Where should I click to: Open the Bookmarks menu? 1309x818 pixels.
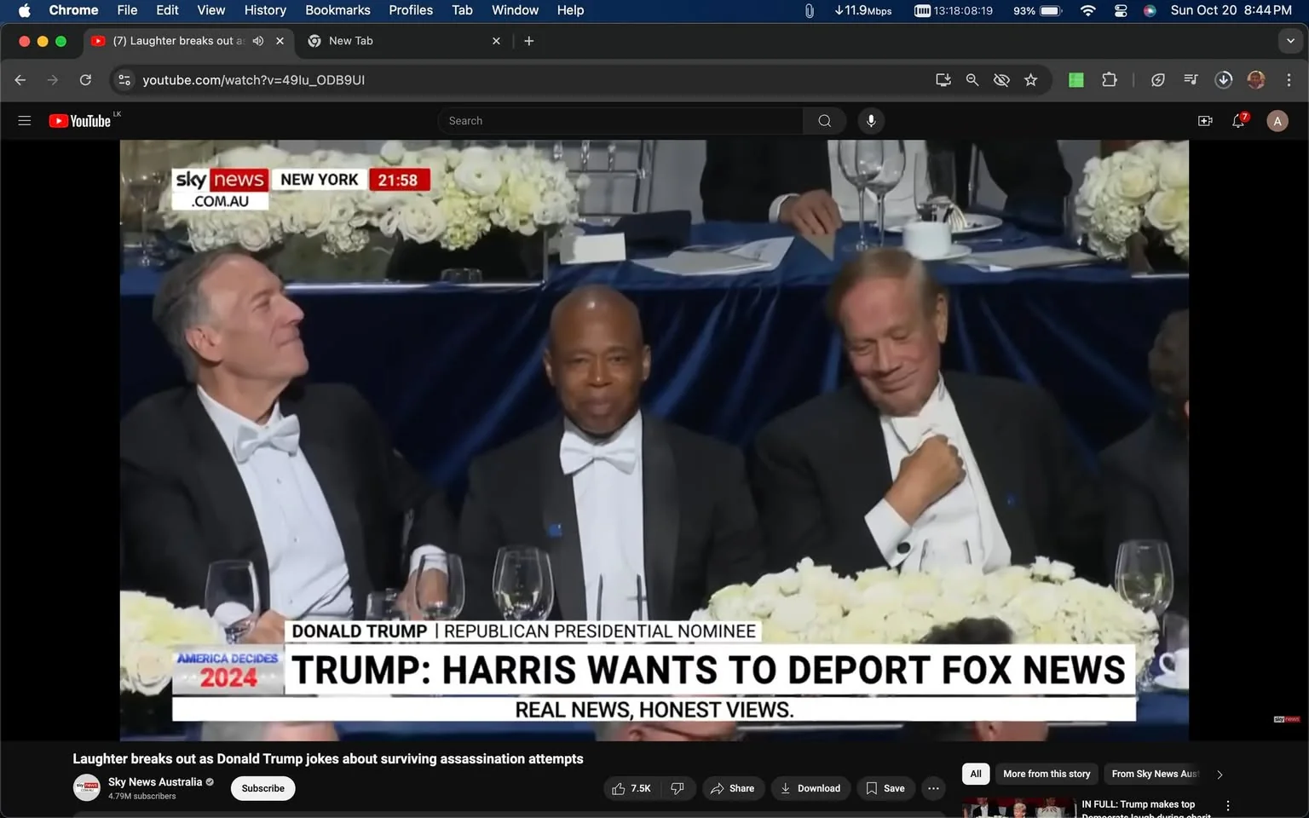pyautogui.click(x=337, y=10)
